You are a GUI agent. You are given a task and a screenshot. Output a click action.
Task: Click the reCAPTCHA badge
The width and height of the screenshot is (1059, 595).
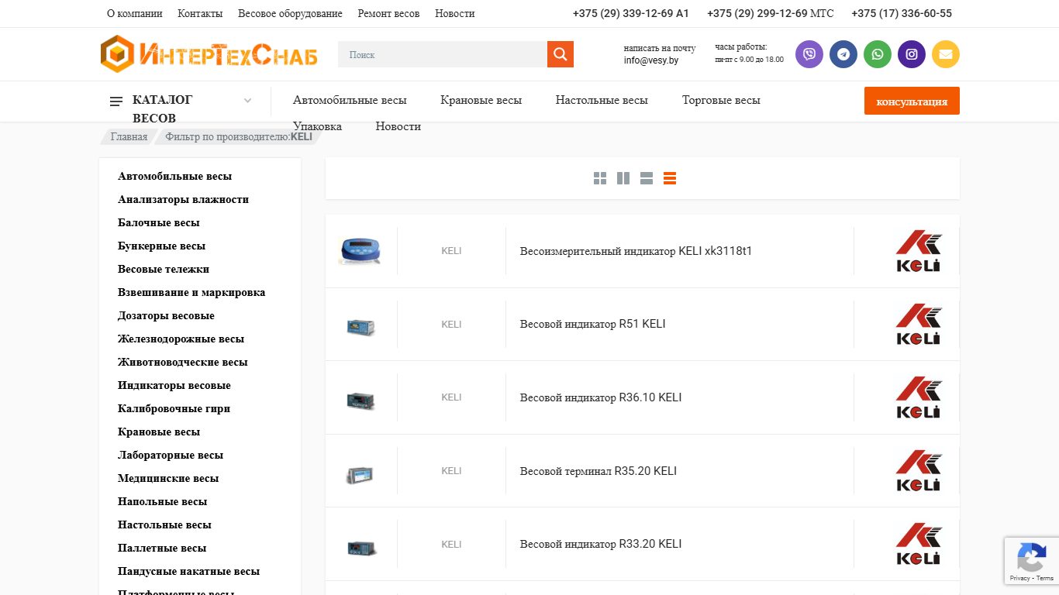pyautogui.click(x=1032, y=561)
